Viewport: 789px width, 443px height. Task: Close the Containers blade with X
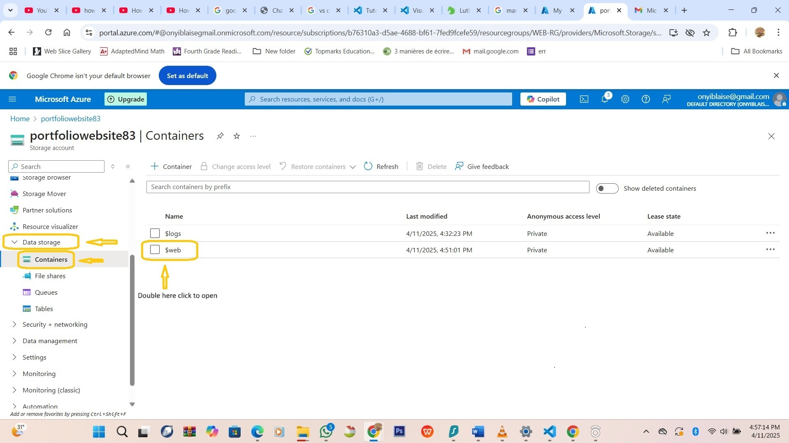click(x=771, y=136)
